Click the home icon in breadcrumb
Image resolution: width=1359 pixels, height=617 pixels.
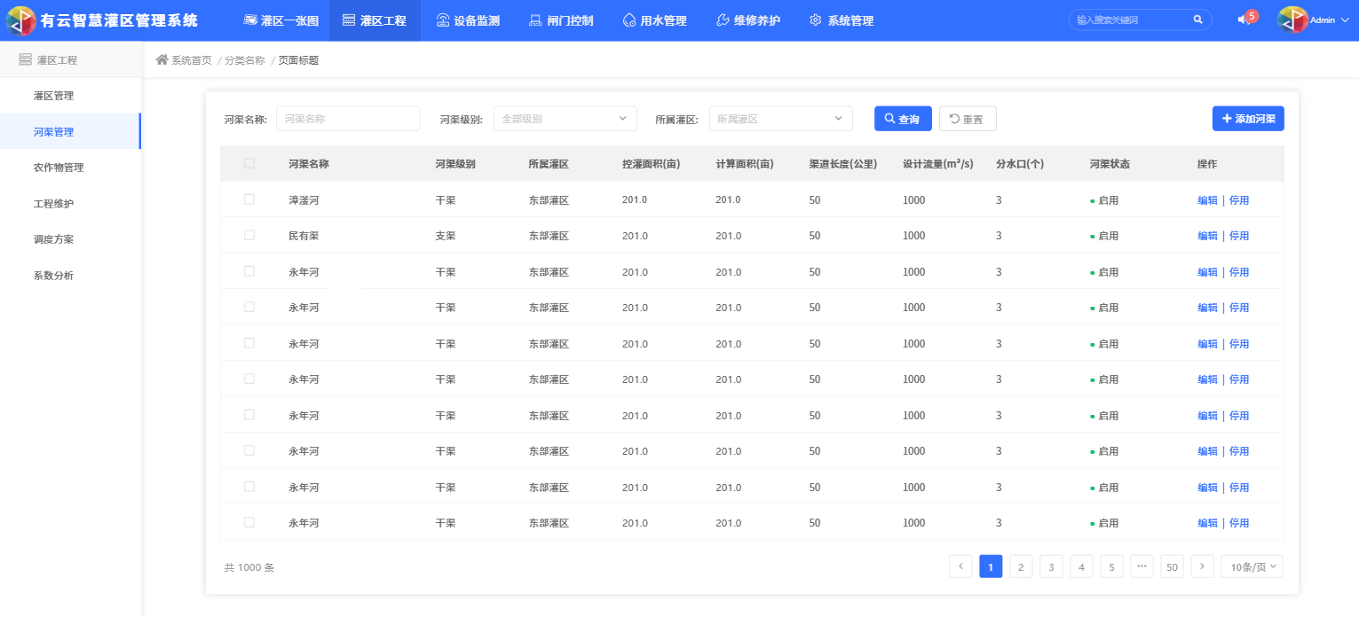click(162, 60)
